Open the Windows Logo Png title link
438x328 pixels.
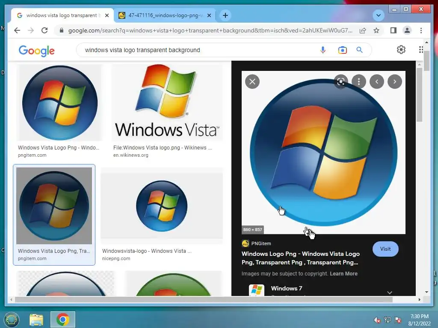(301, 258)
